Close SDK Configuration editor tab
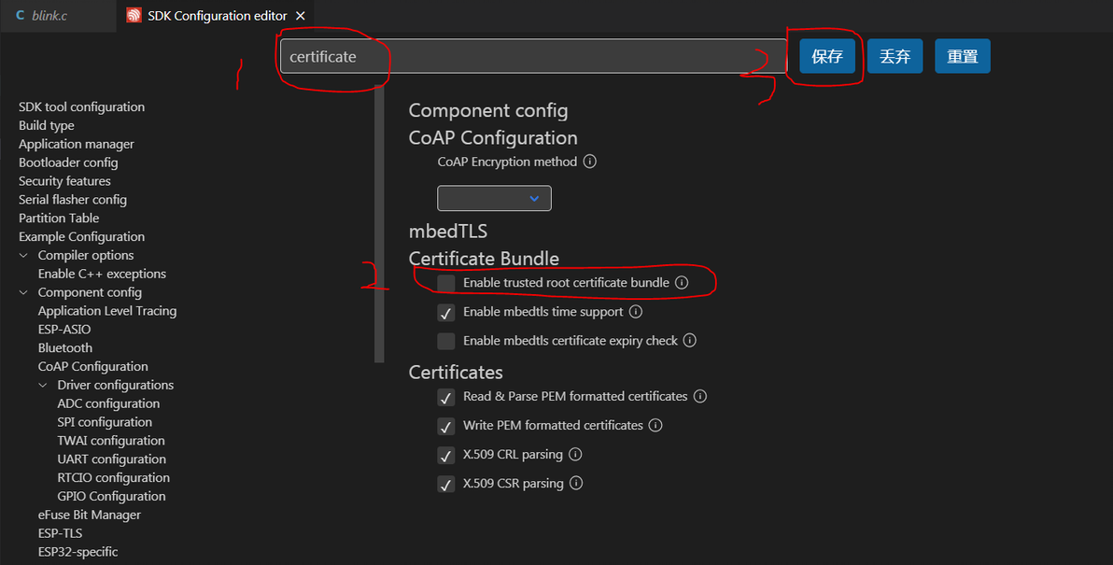 300,16
